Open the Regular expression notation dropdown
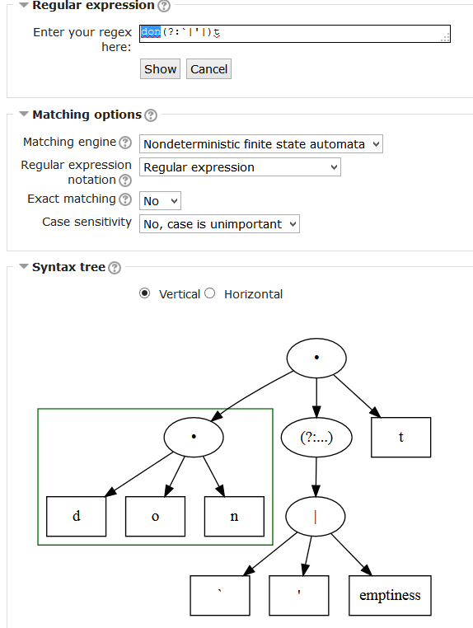Viewport: 473px width, 628px height. pos(240,167)
